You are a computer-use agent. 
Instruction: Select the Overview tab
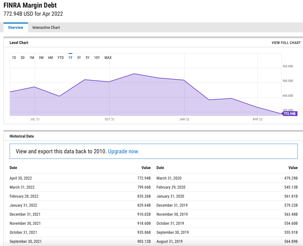click(16, 27)
